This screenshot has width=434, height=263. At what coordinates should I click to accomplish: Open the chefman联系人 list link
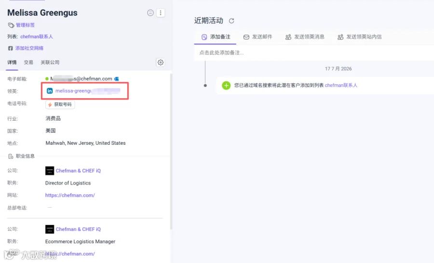(x=37, y=37)
